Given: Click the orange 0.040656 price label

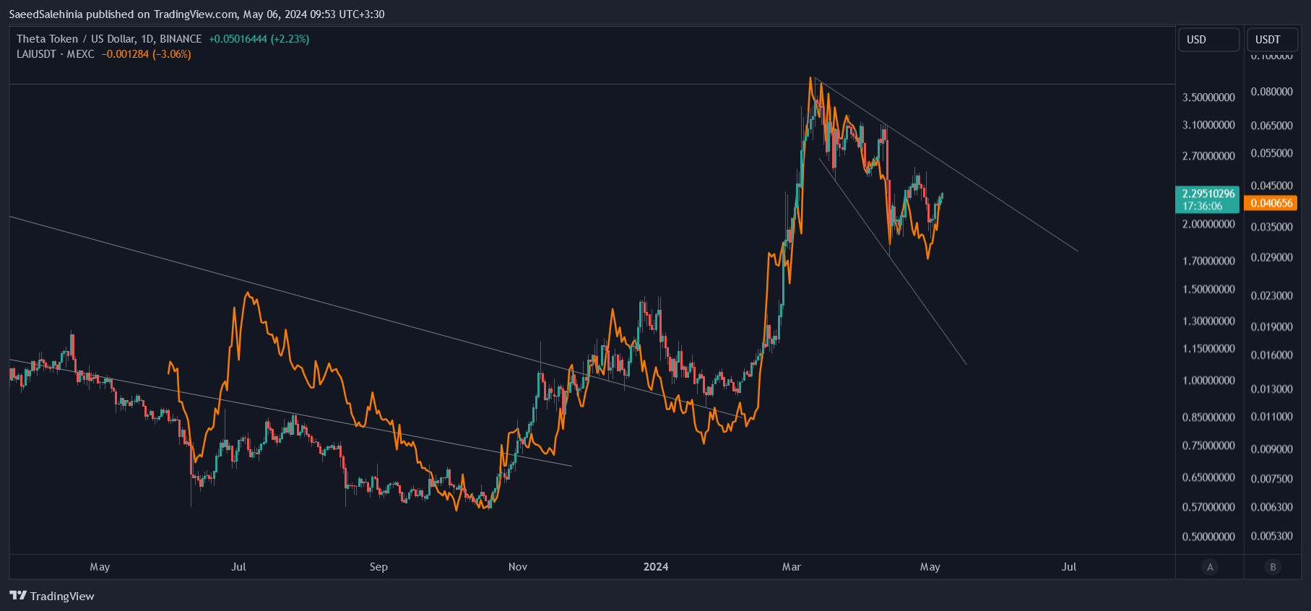Looking at the screenshot, I should point(1271,203).
